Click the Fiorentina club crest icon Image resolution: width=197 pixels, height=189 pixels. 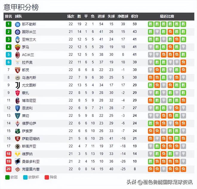pos(17,123)
